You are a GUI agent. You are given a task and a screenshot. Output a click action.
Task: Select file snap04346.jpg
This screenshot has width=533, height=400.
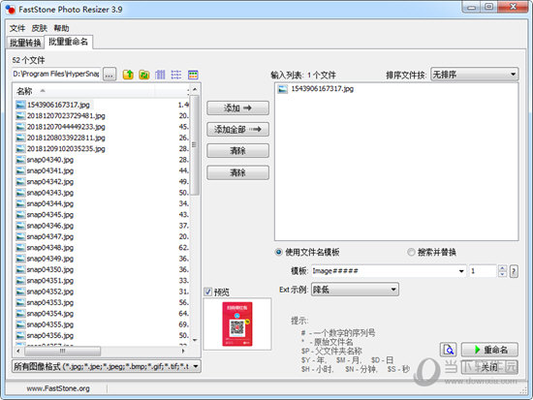[50, 226]
